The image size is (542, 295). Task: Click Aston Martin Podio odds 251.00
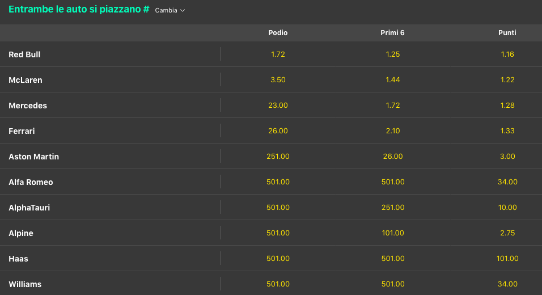pos(278,157)
